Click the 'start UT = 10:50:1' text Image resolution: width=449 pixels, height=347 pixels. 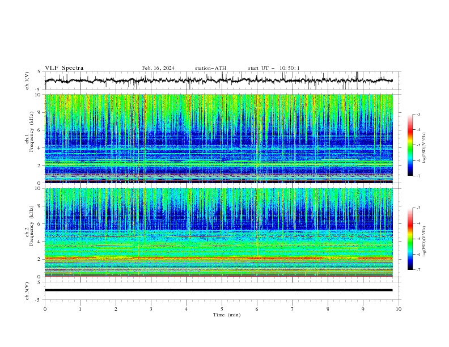click(x=274, y=68)
